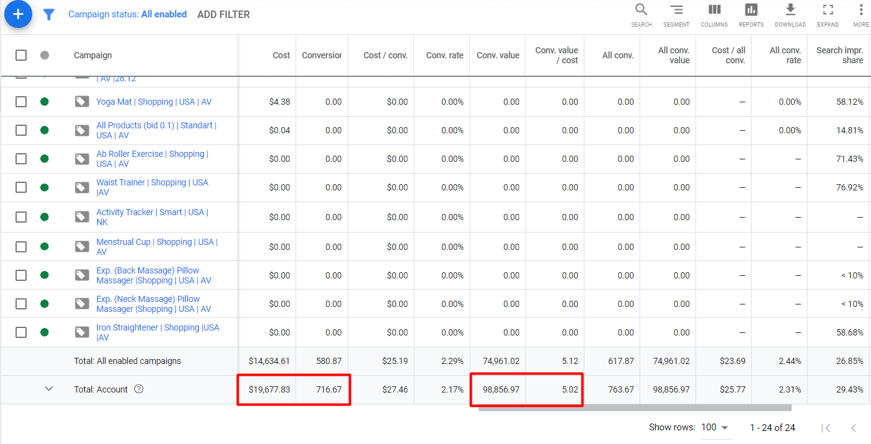Check the select-all campaigns header checkbox
This screenshot has width=871, height=444.
pyautogui.click(x=21, y=55)
